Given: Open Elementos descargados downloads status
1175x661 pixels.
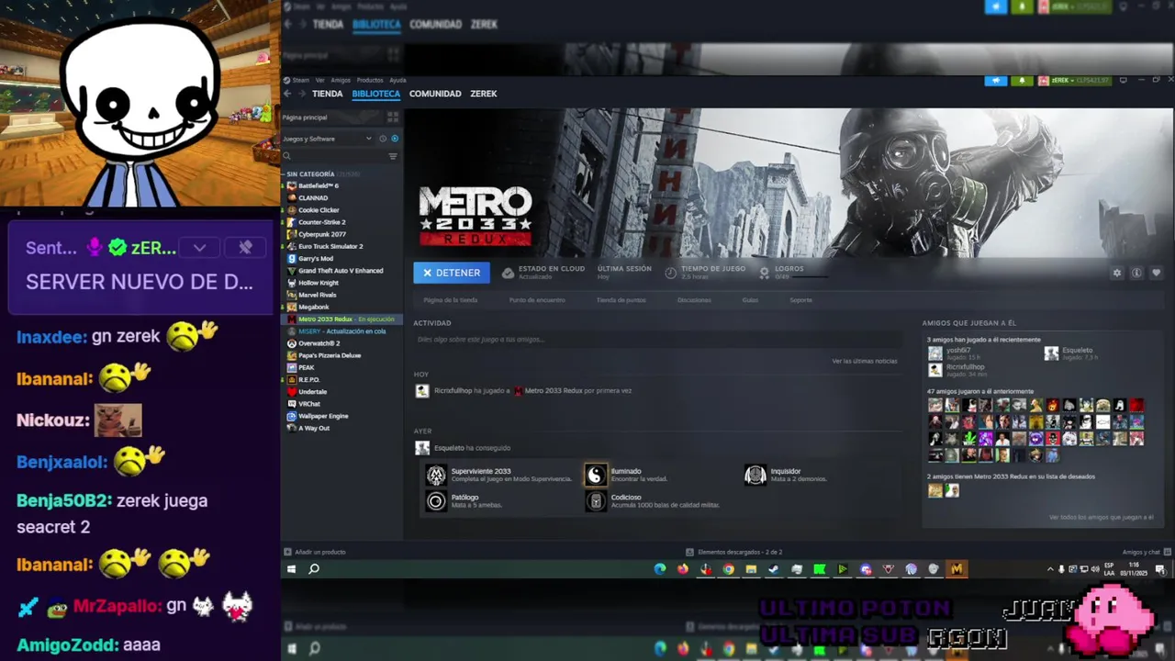Looking at the screenshot, I should [734, 552].
